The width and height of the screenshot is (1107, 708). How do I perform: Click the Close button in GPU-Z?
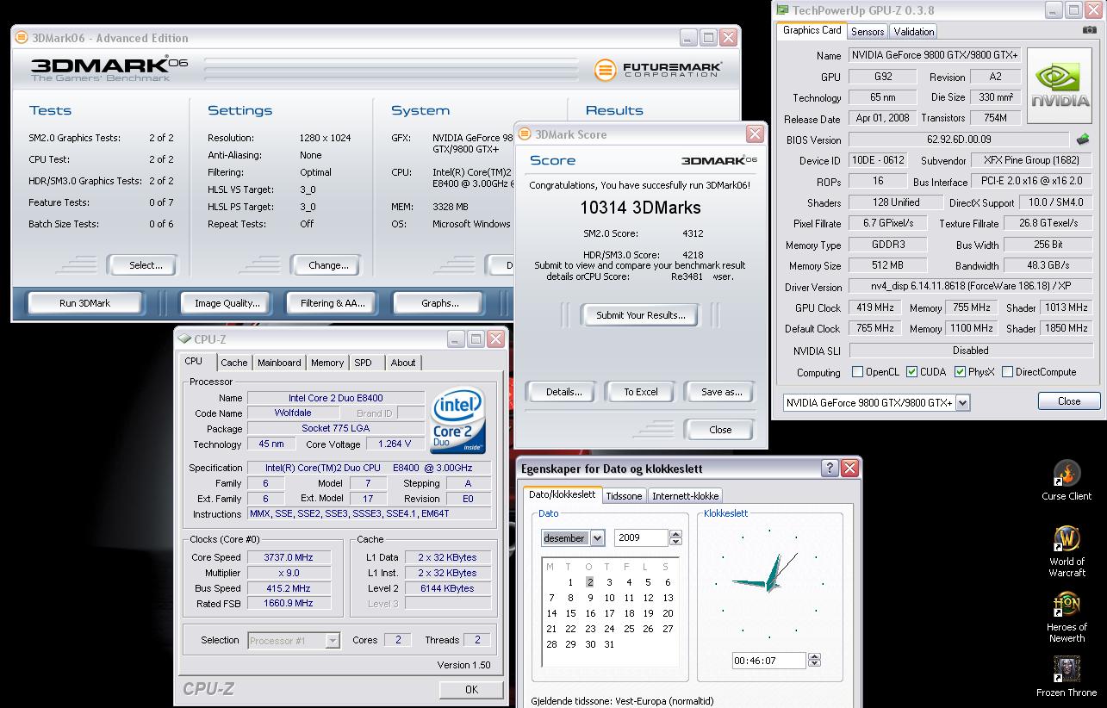pos(1069,401)
